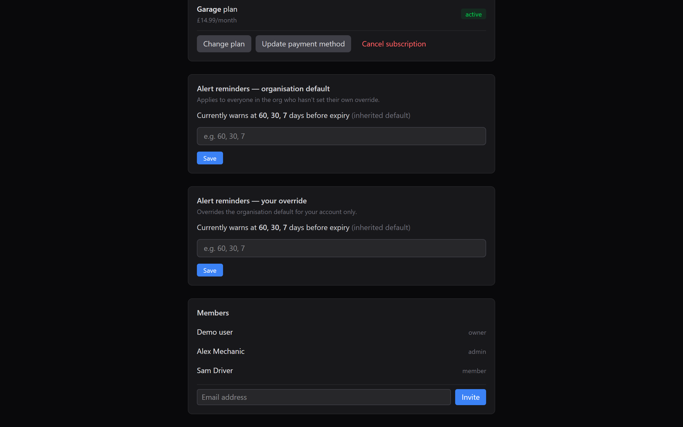This screenshot has height=427, width=683.
Task: Click the active status badge
Action: coord(473,14)
